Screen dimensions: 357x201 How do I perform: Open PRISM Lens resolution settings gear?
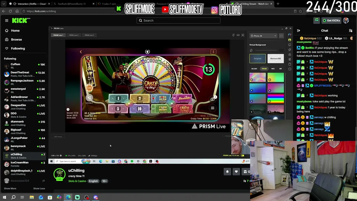click(61, 155)
